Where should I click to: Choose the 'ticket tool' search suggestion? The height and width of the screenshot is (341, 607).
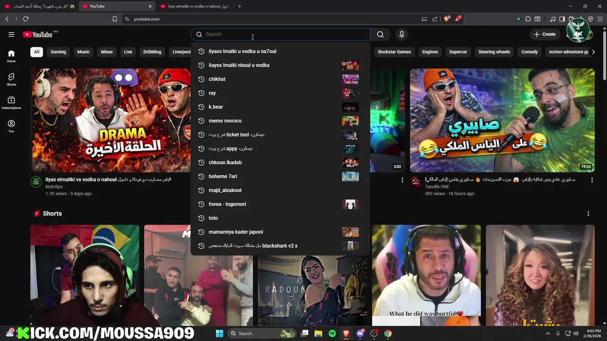click(280, 135)
